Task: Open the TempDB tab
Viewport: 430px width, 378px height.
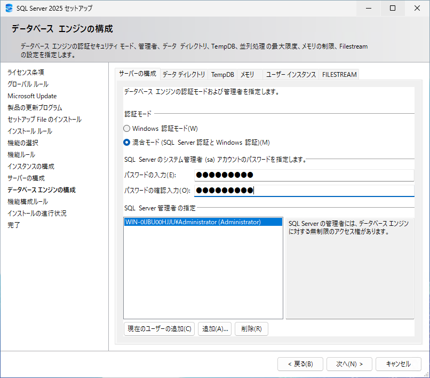Action: tap(222, 75)
